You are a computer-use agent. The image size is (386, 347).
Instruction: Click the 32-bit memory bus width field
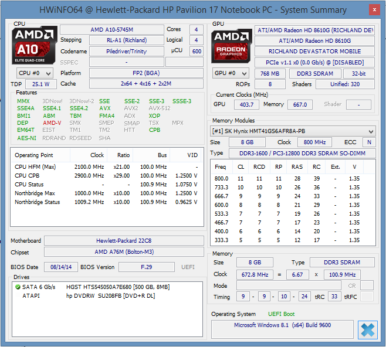(359, 73)
